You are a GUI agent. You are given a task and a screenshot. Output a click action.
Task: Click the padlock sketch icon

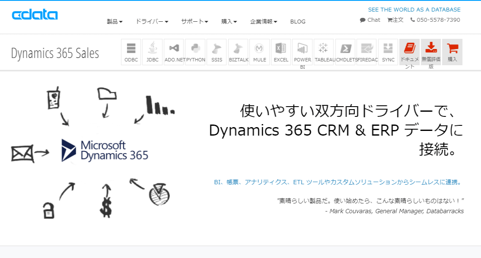pos(48,211)
